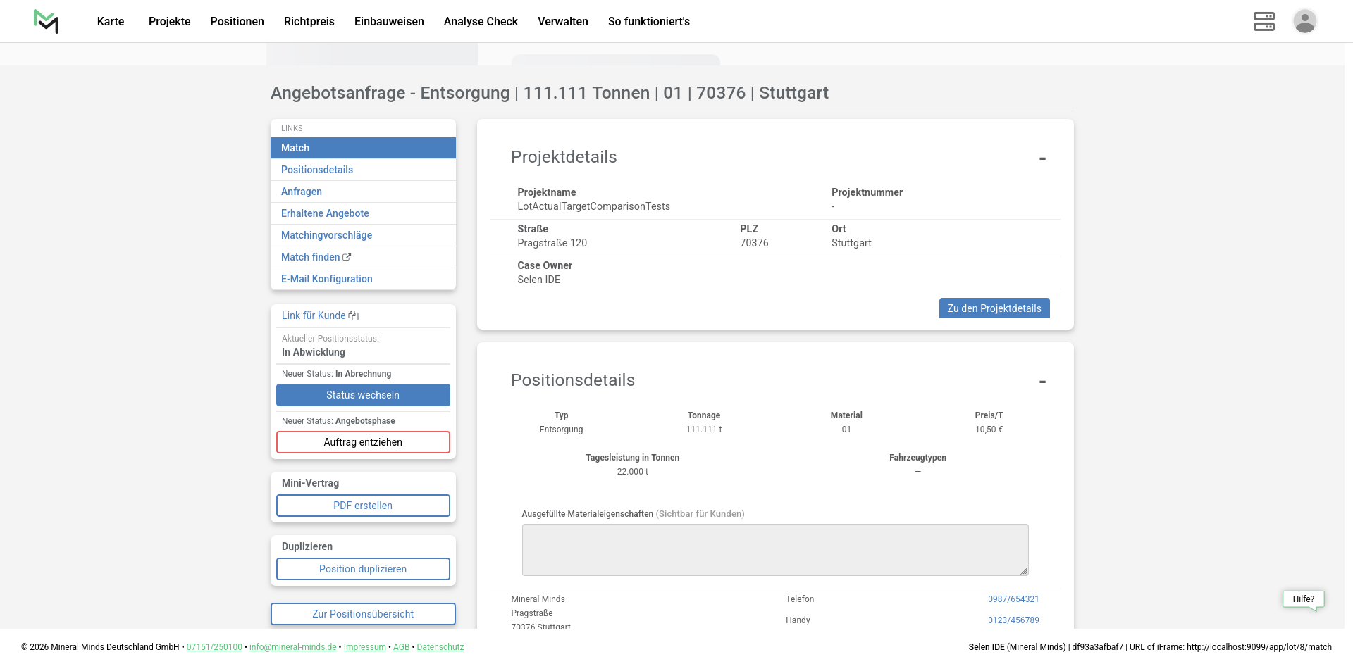
Task: Select Matchingvorschläge sidebar link
Action: (326, 235)
